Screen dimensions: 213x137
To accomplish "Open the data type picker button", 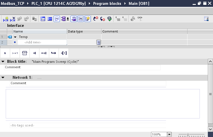I will point(99,42).
